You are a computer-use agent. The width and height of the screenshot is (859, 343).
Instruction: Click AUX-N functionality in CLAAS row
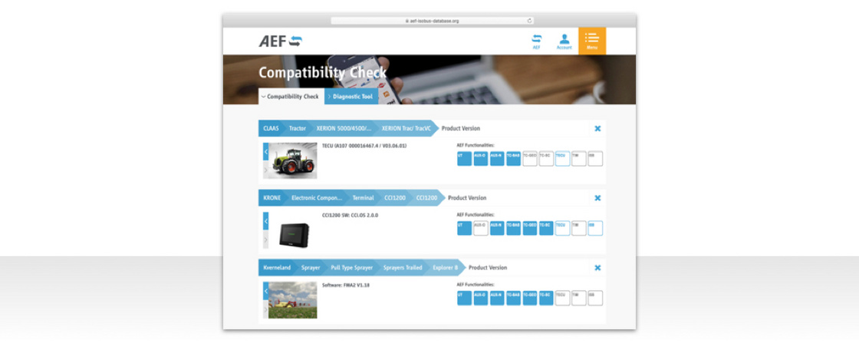pyautogui.click(x=497, y=158)
